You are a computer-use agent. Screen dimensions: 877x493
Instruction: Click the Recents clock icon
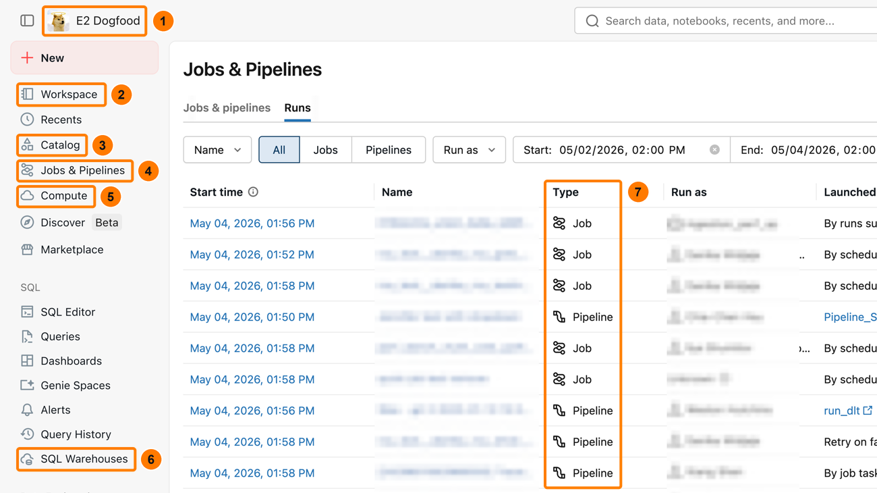click(x=27, y=120)
